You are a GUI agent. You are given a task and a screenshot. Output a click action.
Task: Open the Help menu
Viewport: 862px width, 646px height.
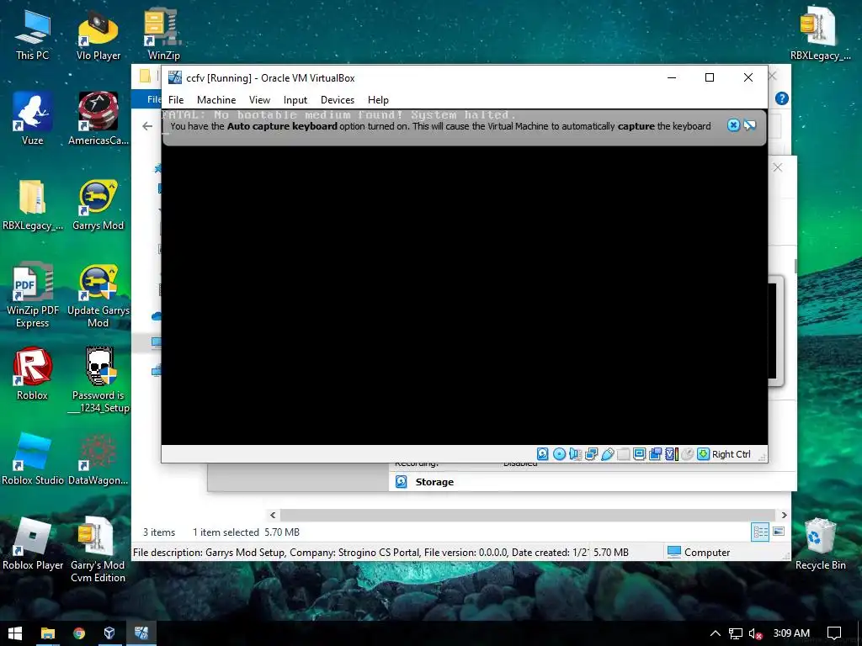[378, 100]
